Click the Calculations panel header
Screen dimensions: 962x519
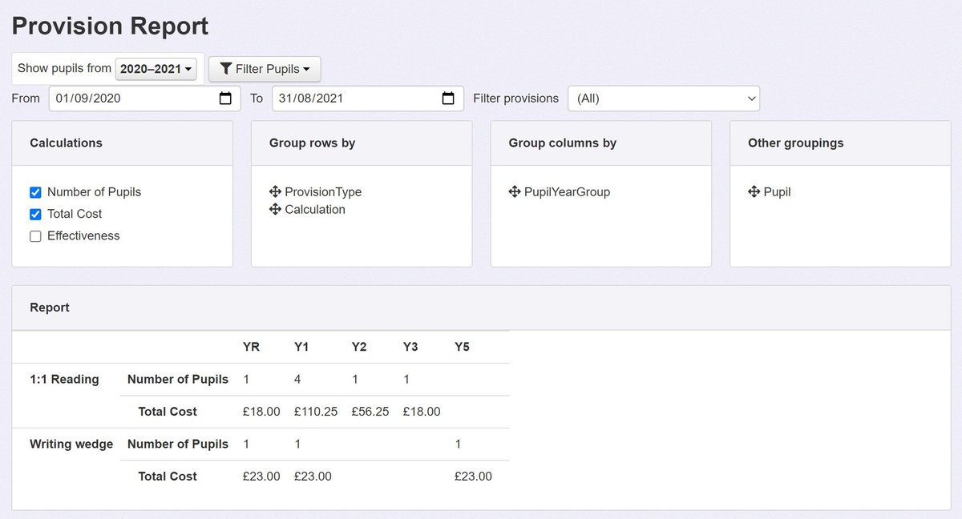(66, 143)
